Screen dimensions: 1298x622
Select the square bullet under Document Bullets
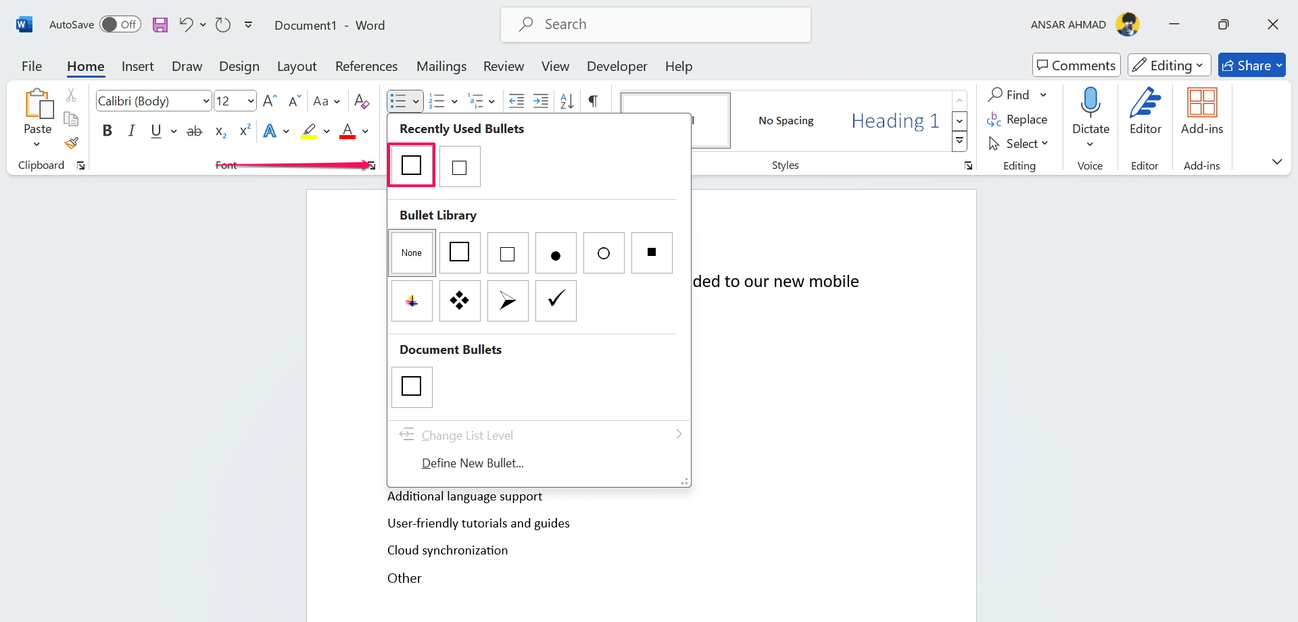pyautogui.click(x=412, y=387)
